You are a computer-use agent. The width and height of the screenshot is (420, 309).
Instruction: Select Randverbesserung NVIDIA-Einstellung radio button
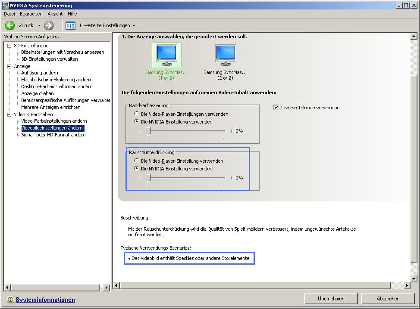(x=137, y=121)
